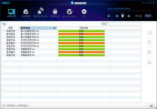Select file 생활일본어.tts
Screen dimensions: 157x109
click(72, 55)
